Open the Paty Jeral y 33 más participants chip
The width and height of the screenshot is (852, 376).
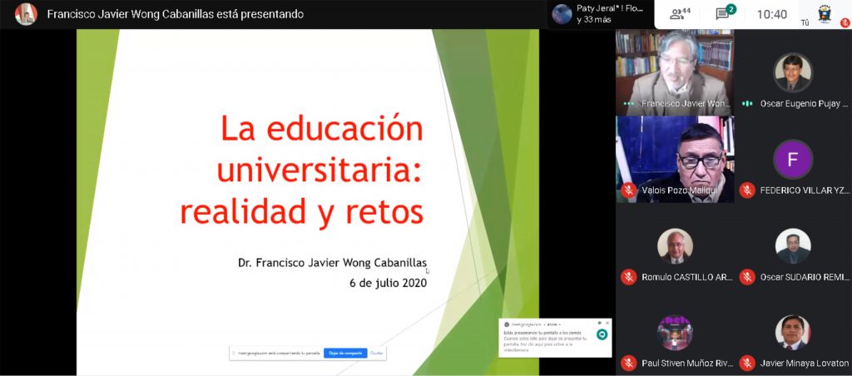600,14
